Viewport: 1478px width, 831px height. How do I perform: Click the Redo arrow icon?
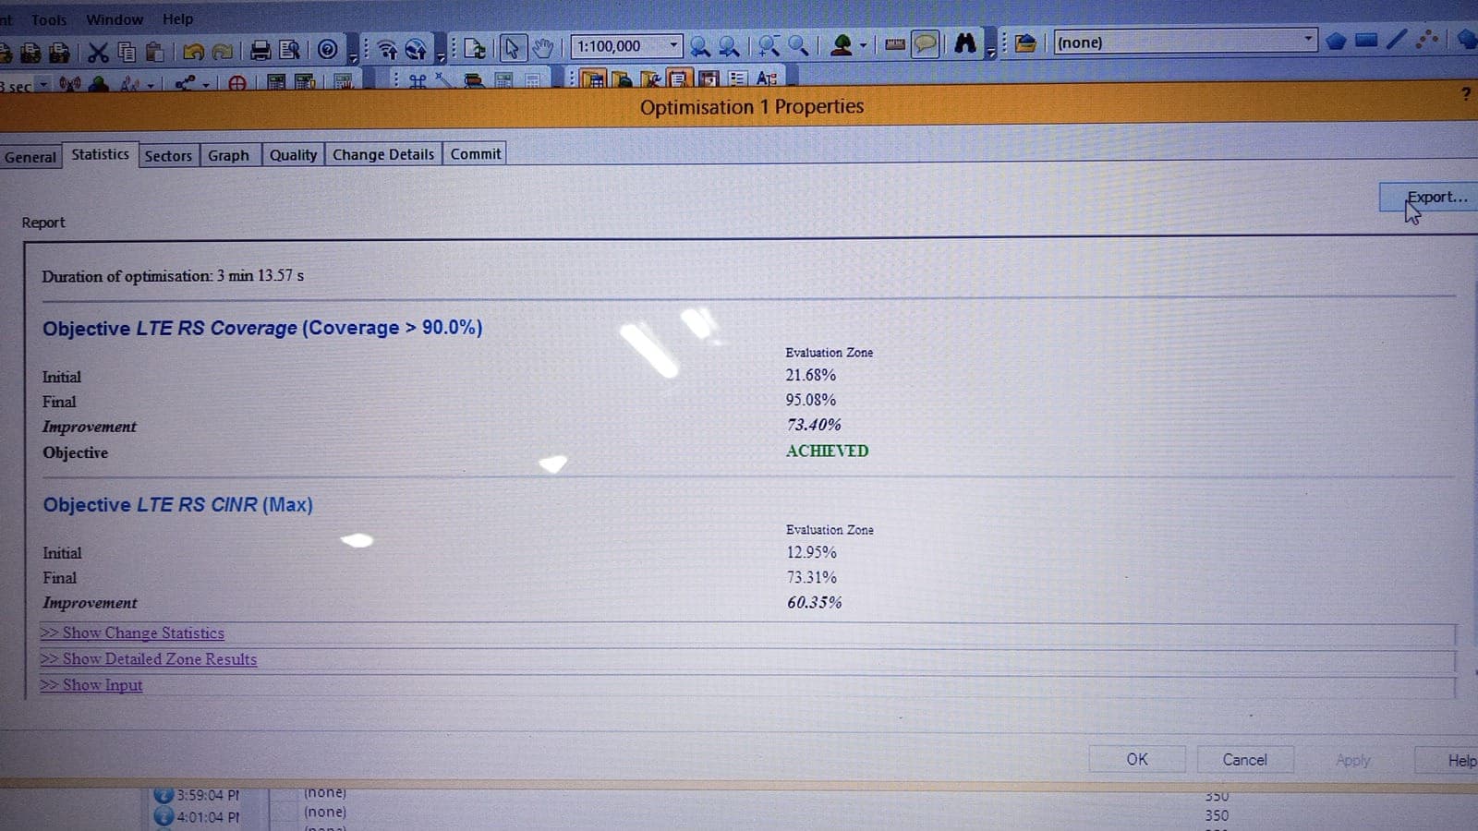tap(222, 52)
